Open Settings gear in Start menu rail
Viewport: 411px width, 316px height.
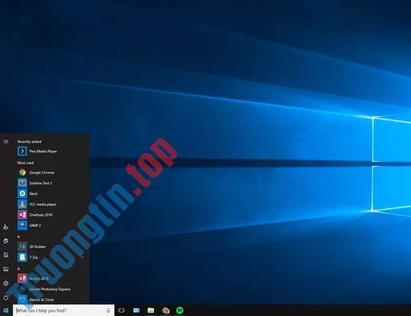tap(6, 283)
